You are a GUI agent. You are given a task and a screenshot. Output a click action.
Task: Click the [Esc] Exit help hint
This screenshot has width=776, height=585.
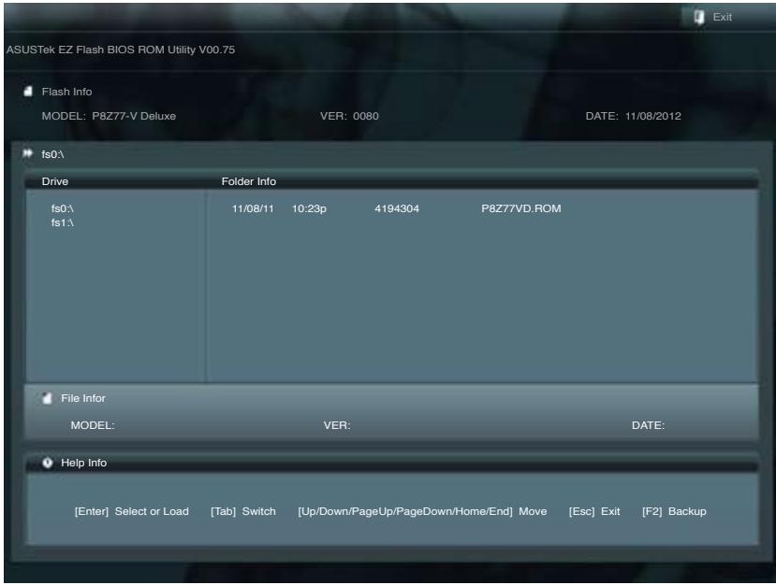(x=594, y=511)
